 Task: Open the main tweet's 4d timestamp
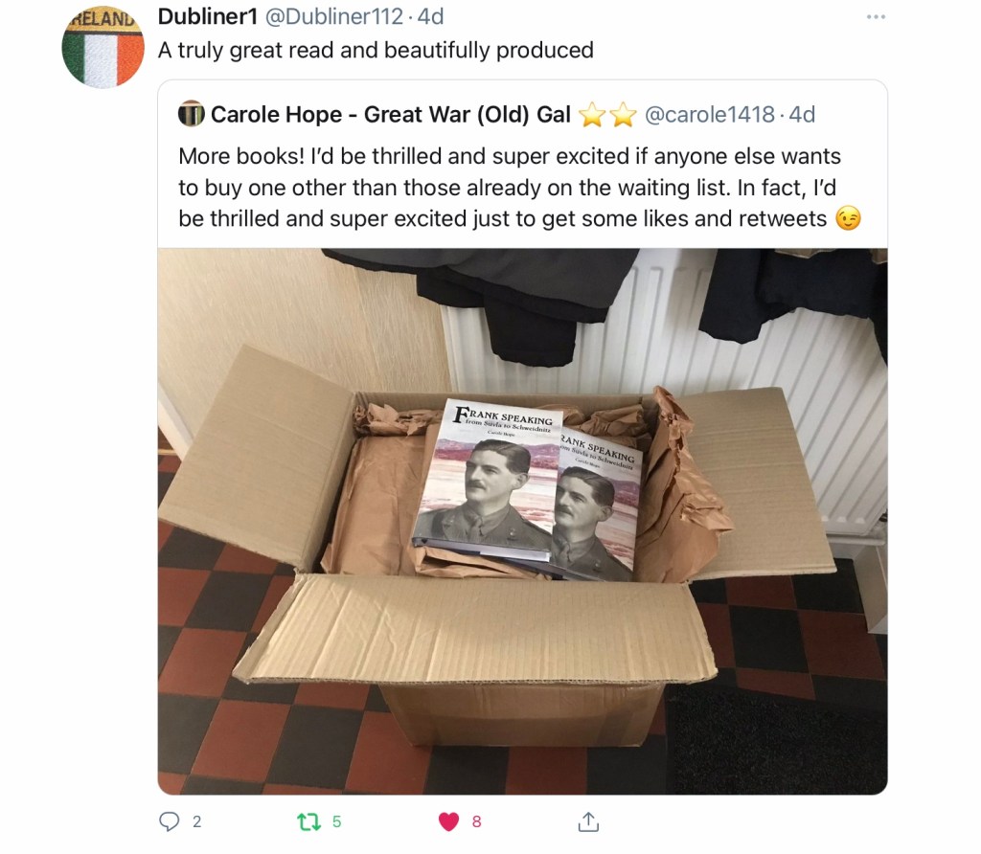click(x=430, y=17)
